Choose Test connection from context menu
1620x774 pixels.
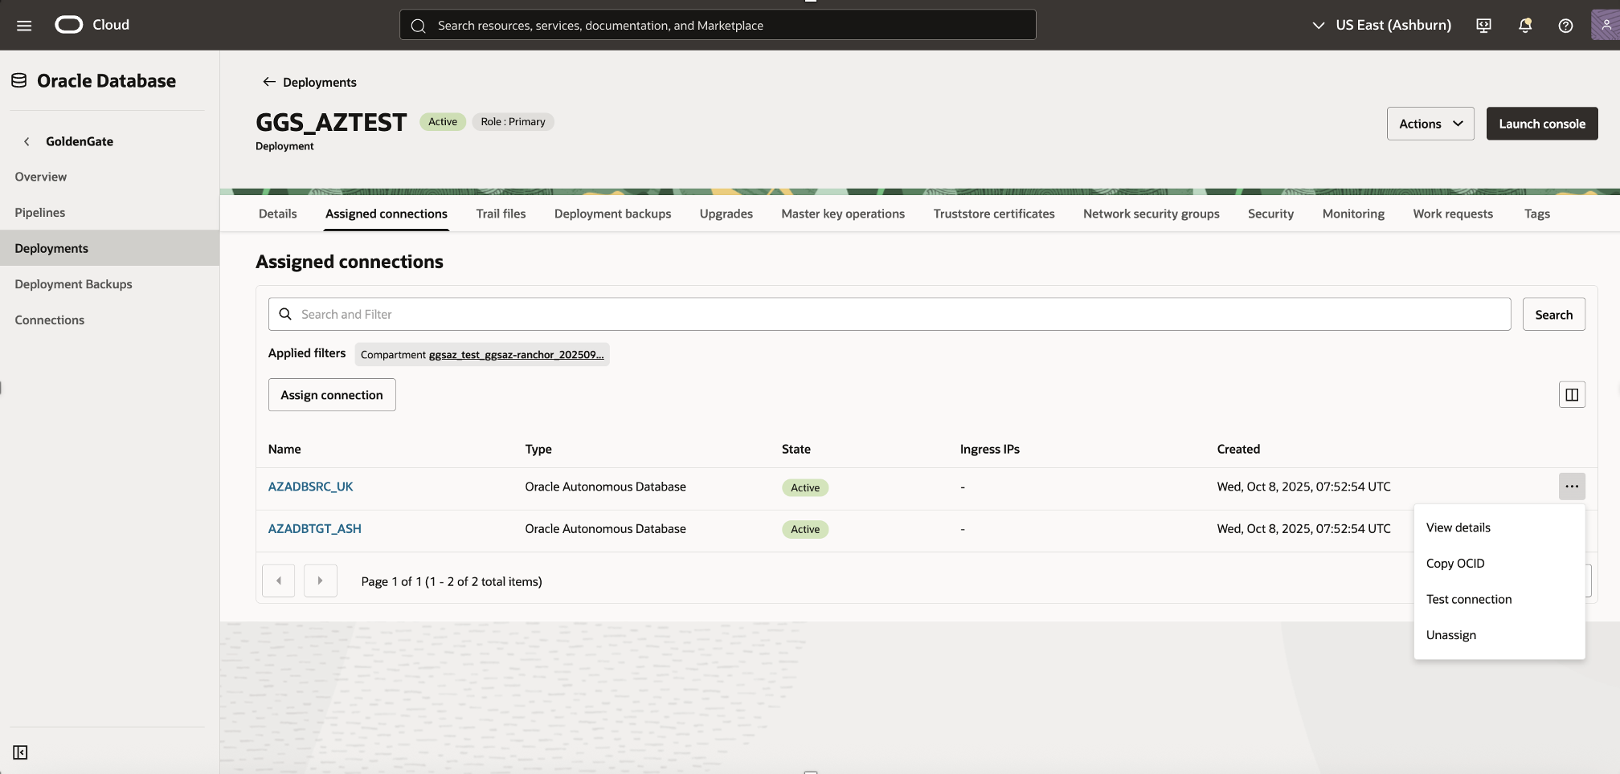[1499, 599]
